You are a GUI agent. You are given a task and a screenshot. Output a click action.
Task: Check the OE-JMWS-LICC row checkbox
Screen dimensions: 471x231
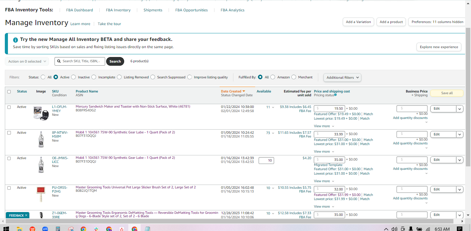pos(9,158)
